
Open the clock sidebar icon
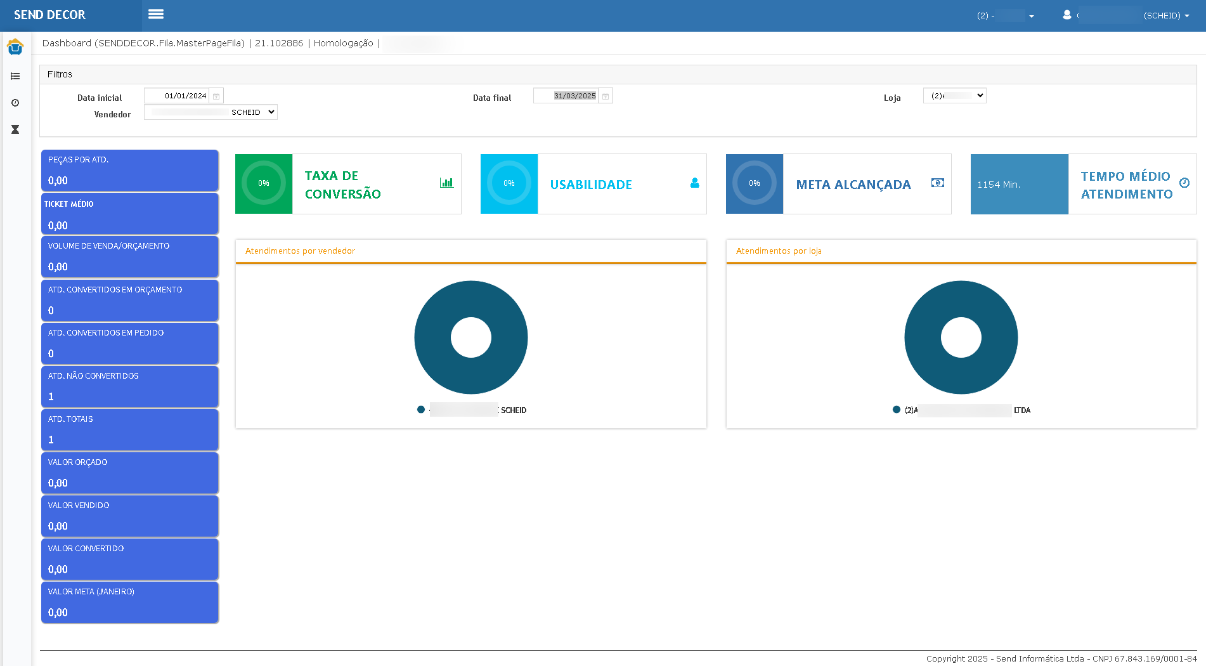pyautogui.click(x=15, y=103)
